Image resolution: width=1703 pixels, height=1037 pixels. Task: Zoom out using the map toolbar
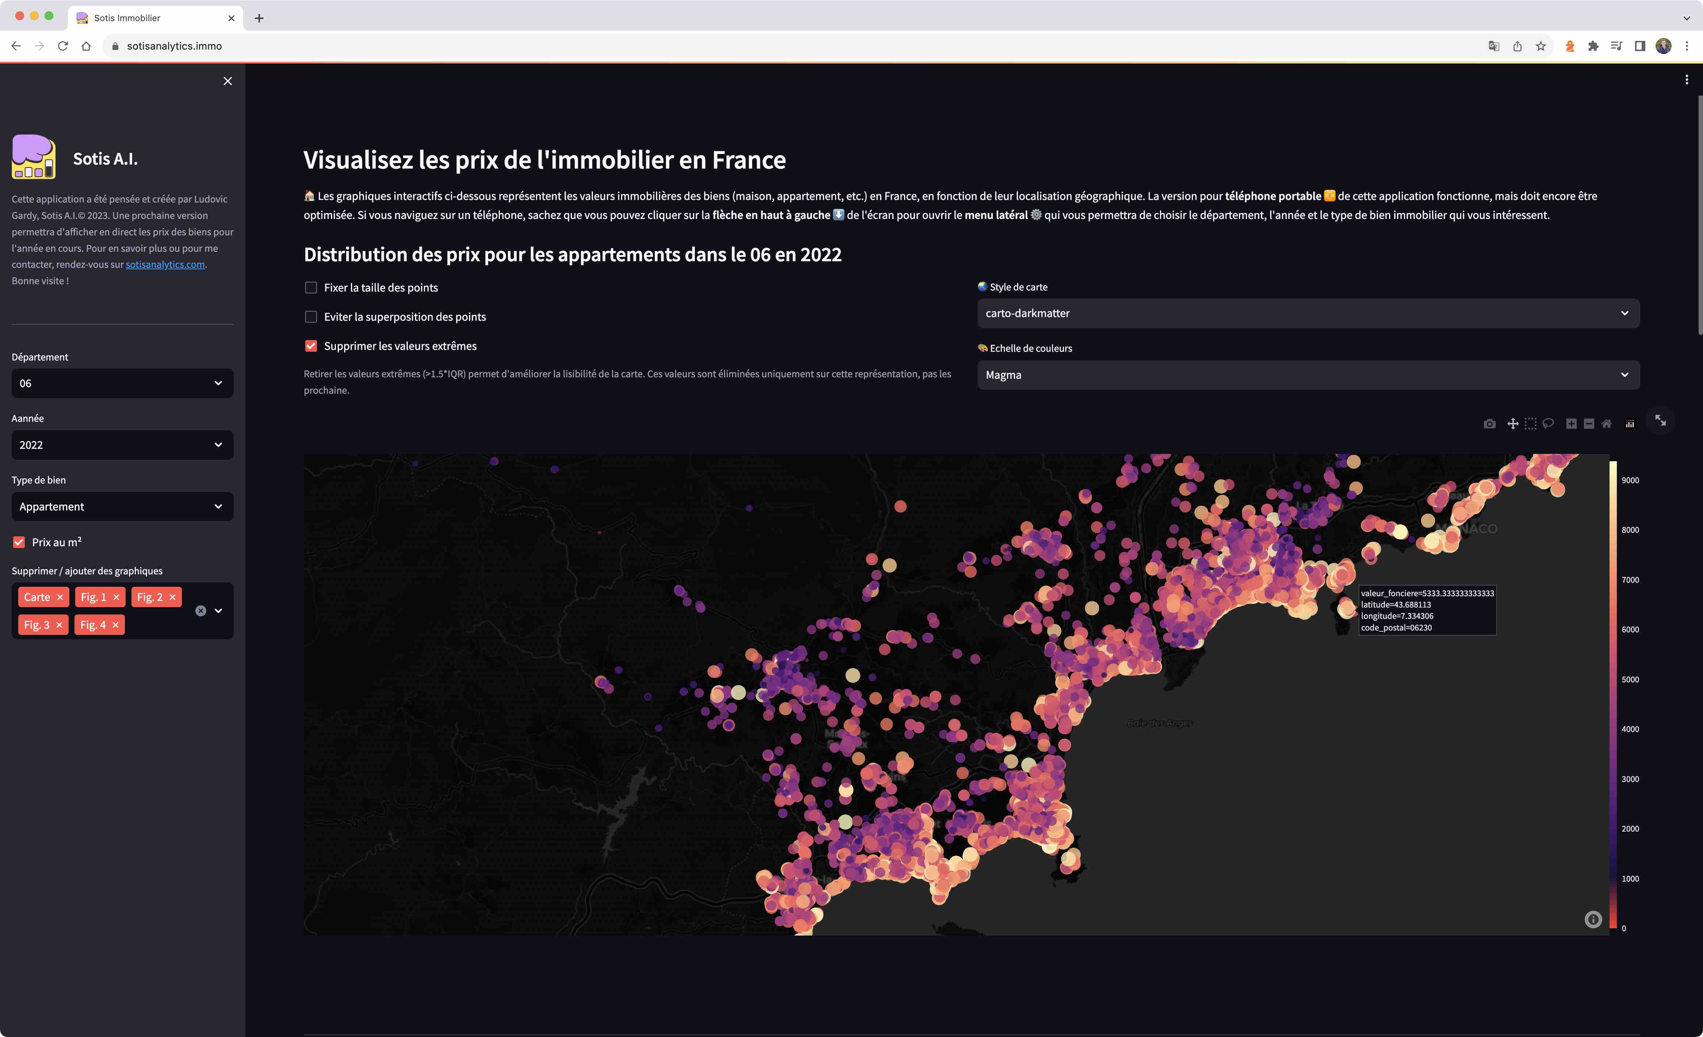[x=1588, y=423]
